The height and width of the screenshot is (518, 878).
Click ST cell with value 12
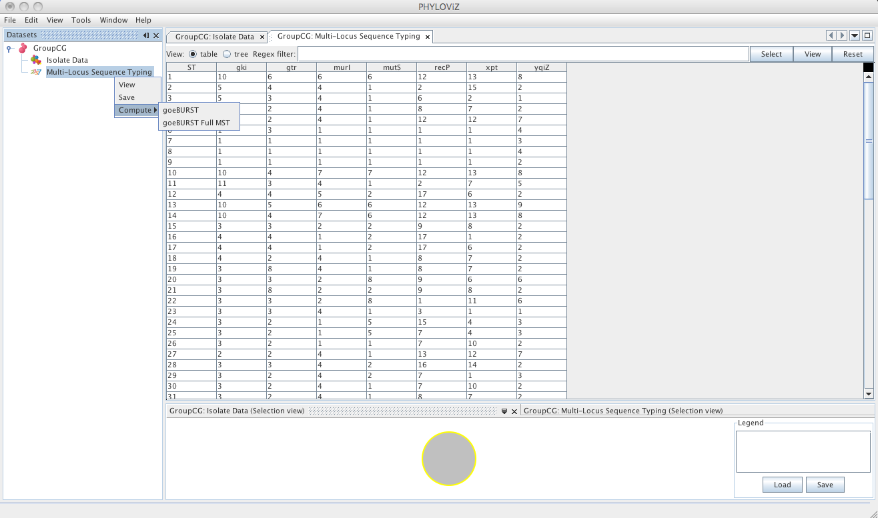pyautogui.click(x=191, y=194)
